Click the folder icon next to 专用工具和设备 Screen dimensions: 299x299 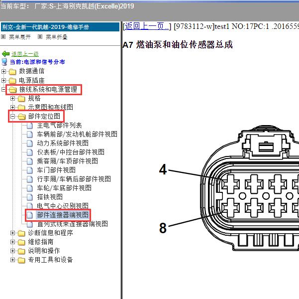click(x=21, y=260)
